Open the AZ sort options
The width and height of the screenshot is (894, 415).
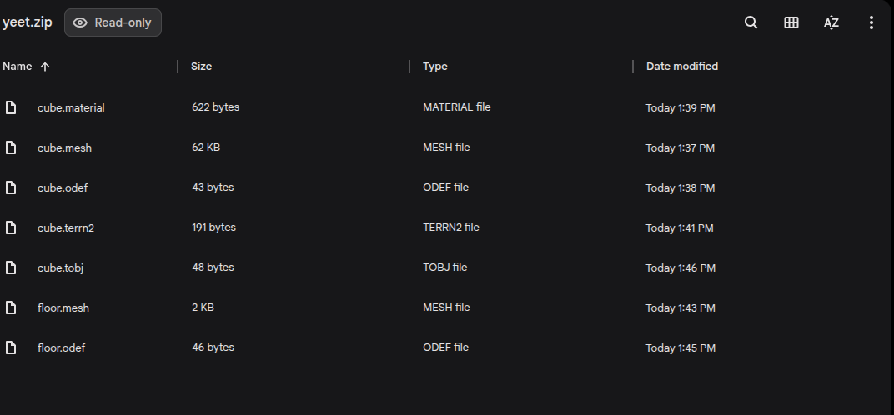(x=831, y=22)
